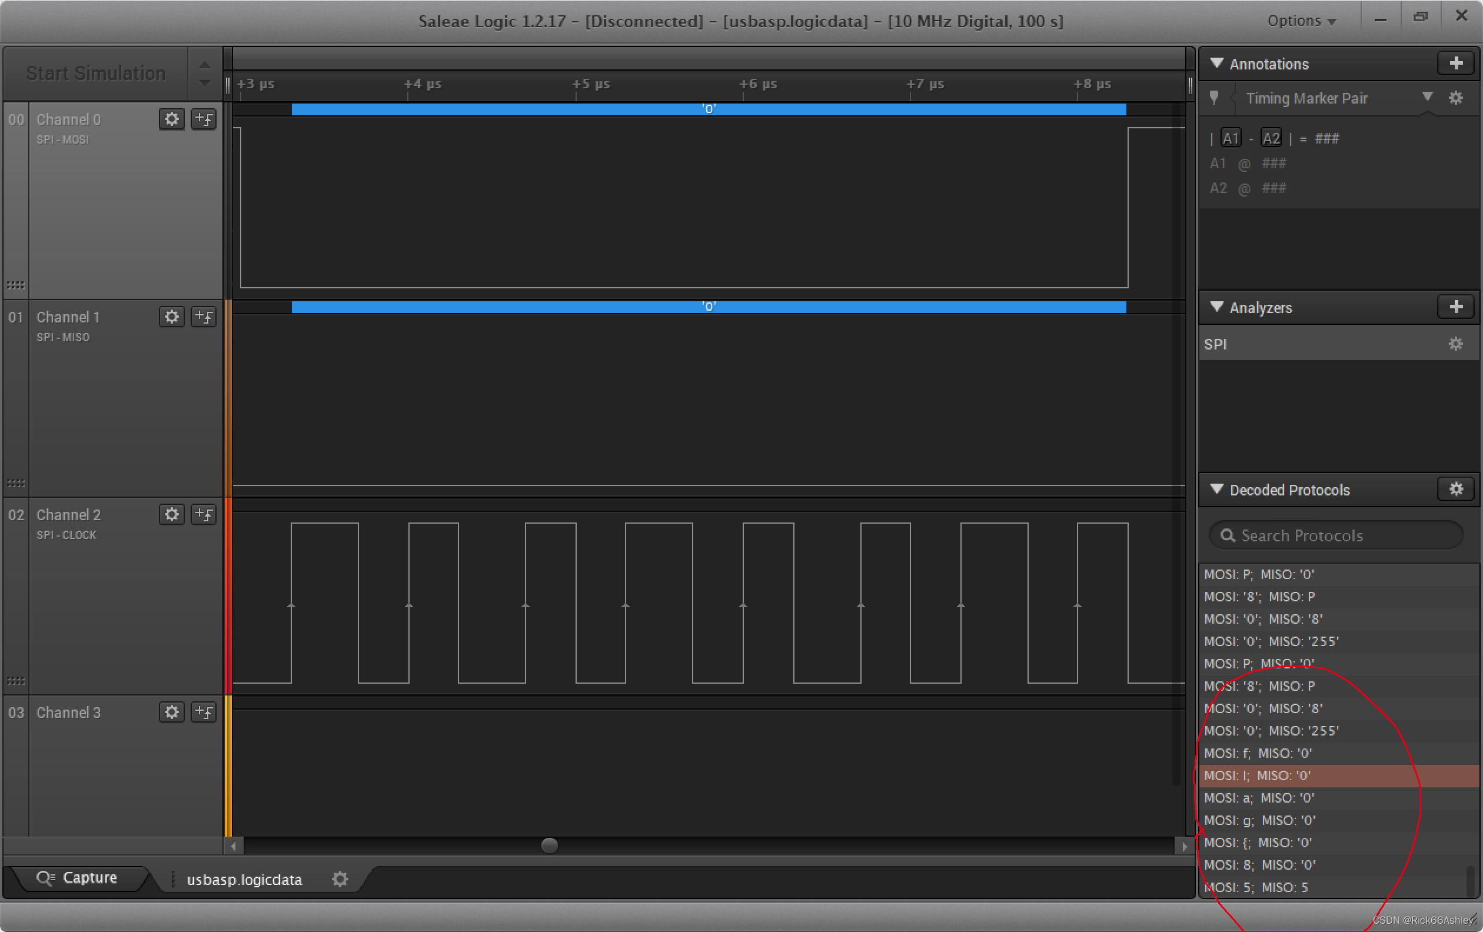This screenshot has width=1483, height=932.
Task: Open Timing Marker Pair gear settings
Action: pyautogui.click(x=1455, y=98)
